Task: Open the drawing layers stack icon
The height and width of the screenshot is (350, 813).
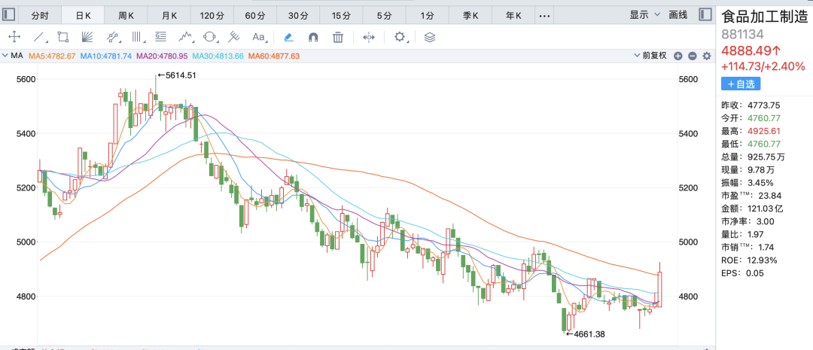Action: (430, 36)
